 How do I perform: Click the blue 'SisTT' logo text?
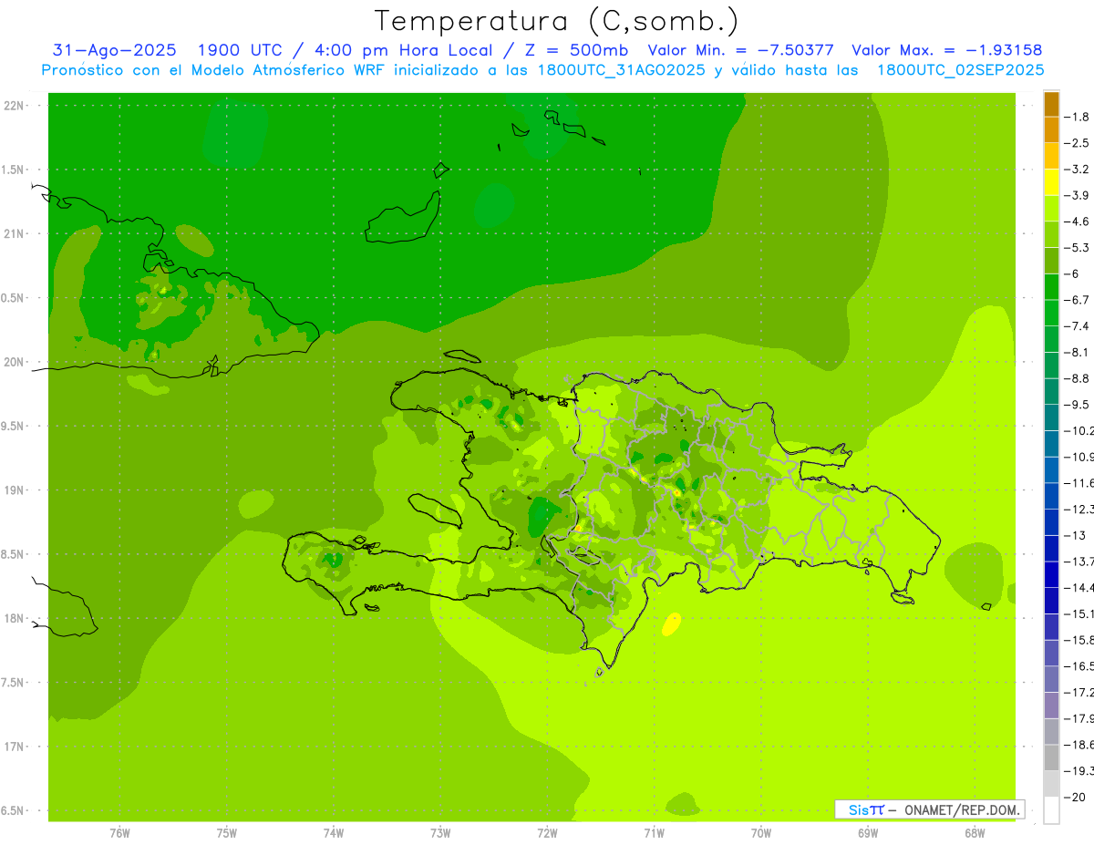866,809
